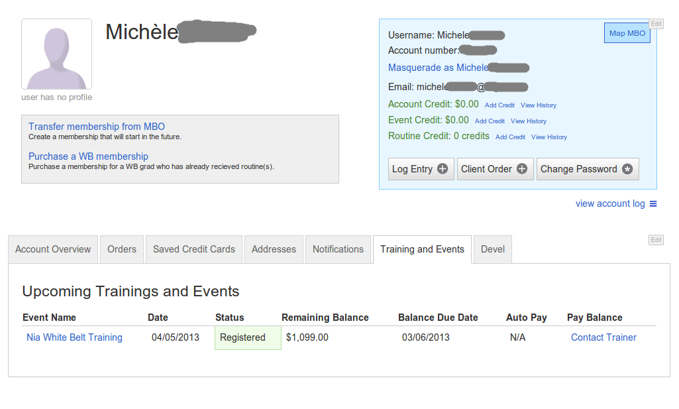Click Transfer membership from MBO link
Image resolution: width=679 pixels, height=409 pixels.
tap(97, 127)
